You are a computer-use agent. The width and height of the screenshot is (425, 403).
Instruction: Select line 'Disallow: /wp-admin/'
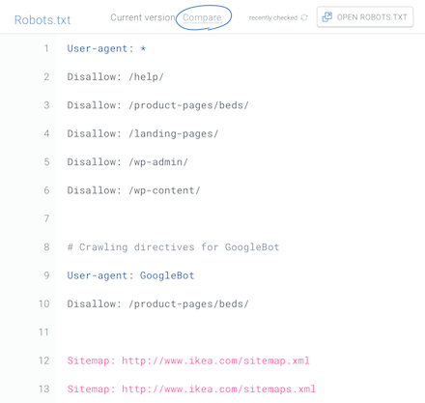127,162
